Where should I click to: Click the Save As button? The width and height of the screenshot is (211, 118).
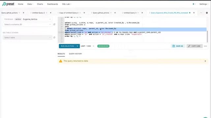click(178, 46)
